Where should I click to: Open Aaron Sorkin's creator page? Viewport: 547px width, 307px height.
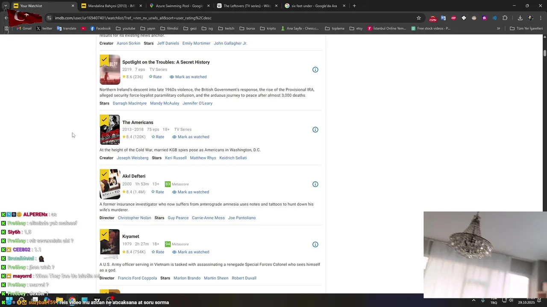(x=129, y=43)
